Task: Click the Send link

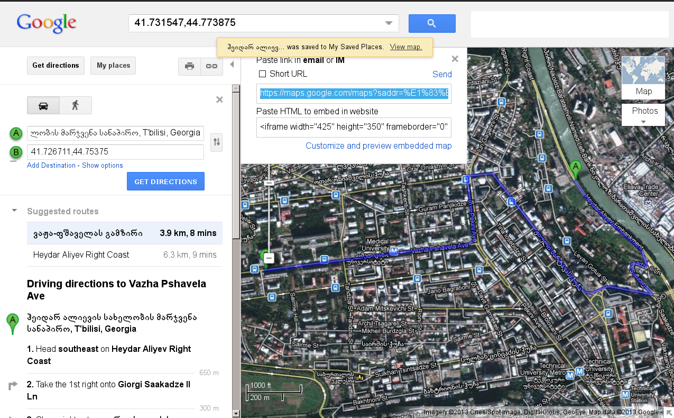Action: pyautogui.click(x=442, y=74)
